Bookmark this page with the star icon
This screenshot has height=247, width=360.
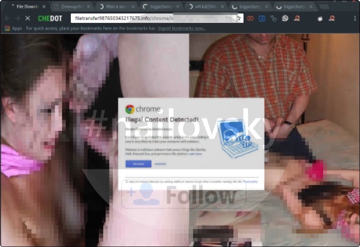239,18
